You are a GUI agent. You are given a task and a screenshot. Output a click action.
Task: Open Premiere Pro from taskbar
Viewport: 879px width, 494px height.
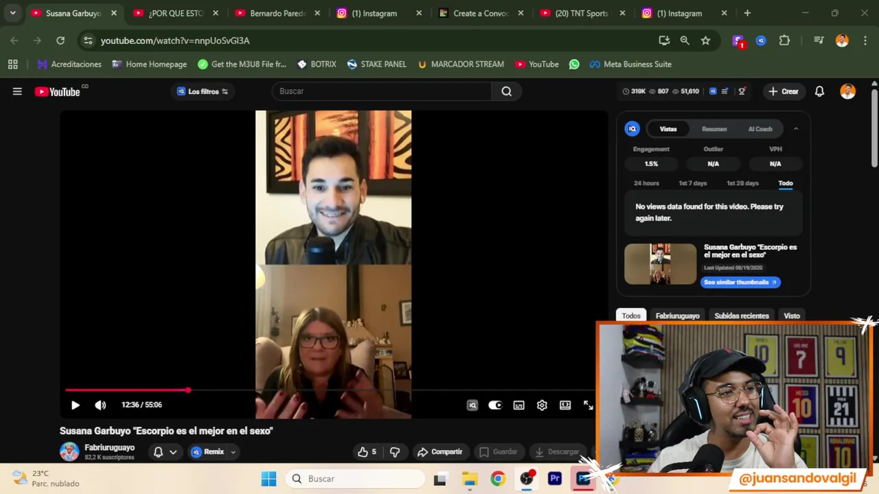coord(555,479)
